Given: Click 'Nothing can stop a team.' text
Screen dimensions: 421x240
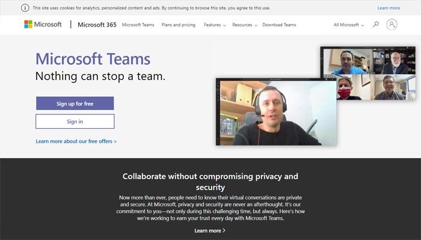Looking at the screenshot, I should point(100,76).
